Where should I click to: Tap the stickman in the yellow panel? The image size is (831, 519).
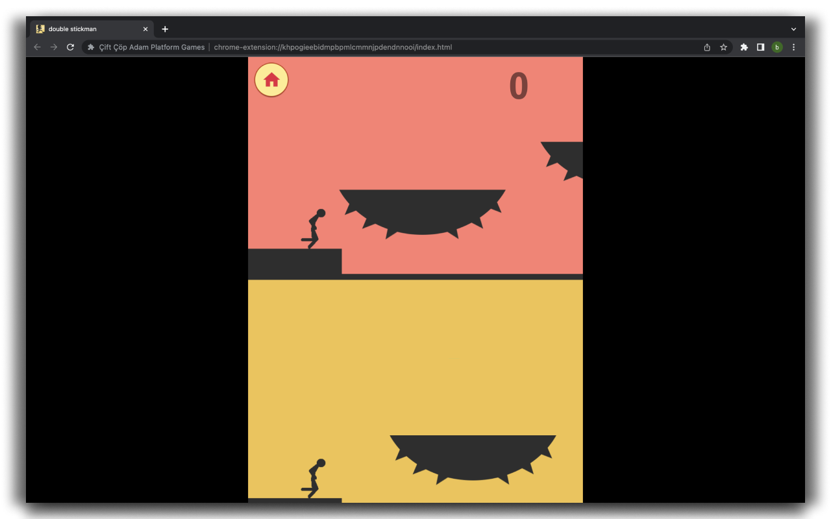pyautogui.click(x=314, y=479)
